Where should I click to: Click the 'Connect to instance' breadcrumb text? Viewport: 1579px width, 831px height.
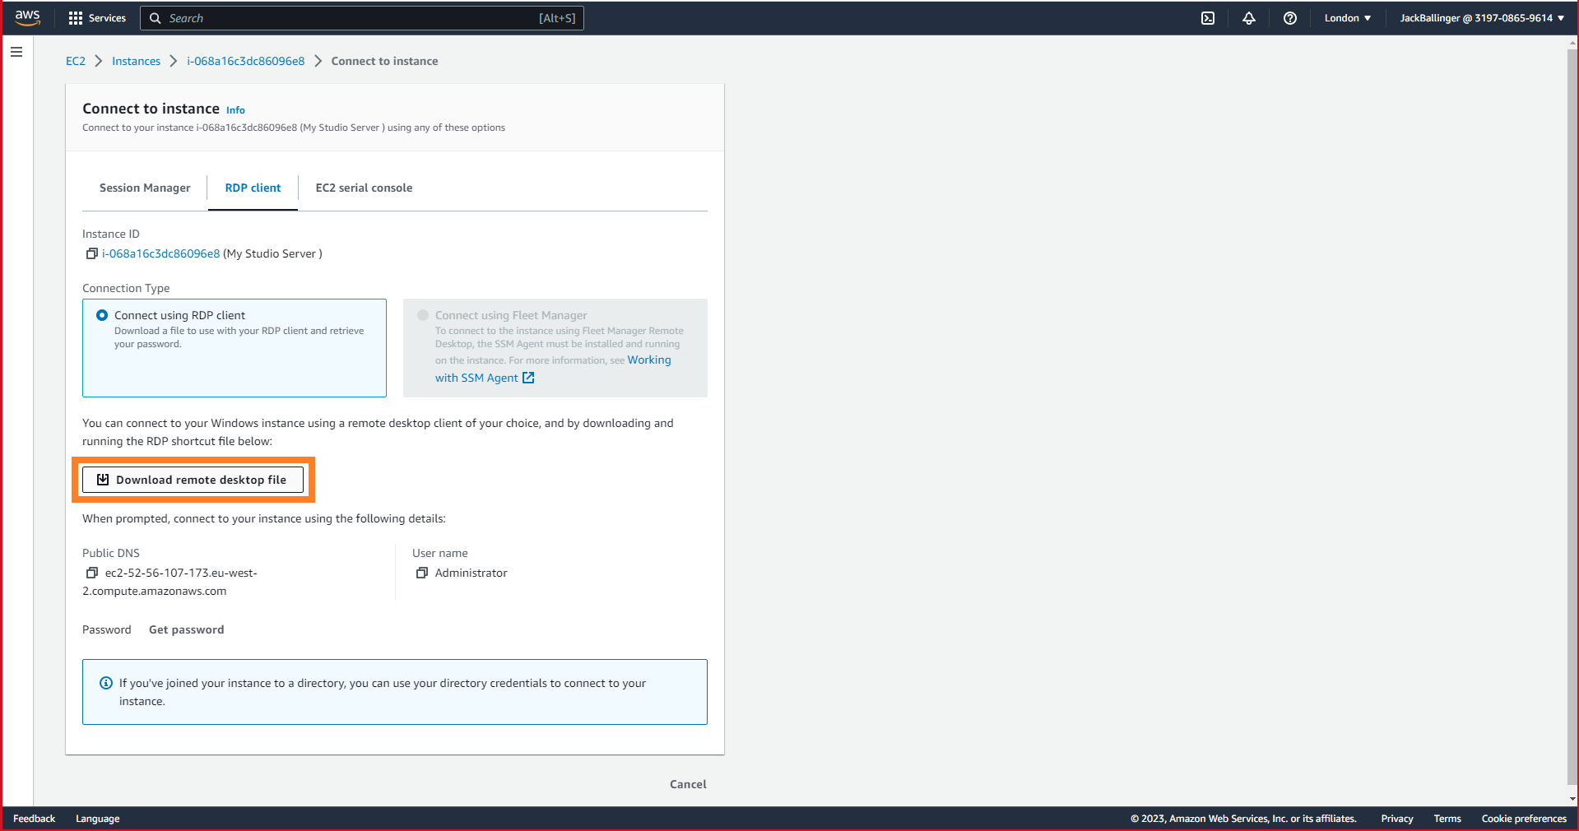(x=384, y=61)
